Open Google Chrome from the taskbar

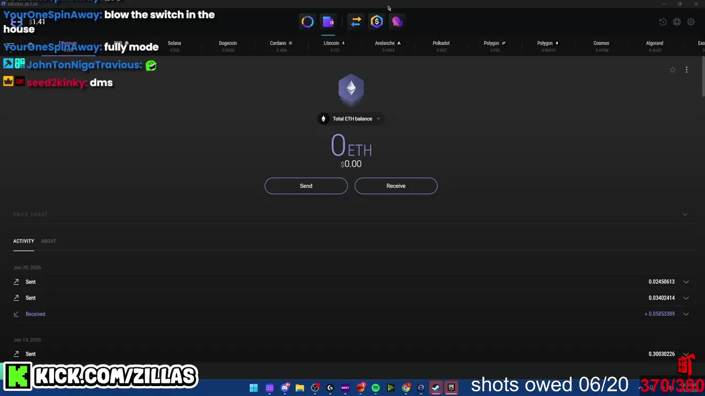coord(406,388)
